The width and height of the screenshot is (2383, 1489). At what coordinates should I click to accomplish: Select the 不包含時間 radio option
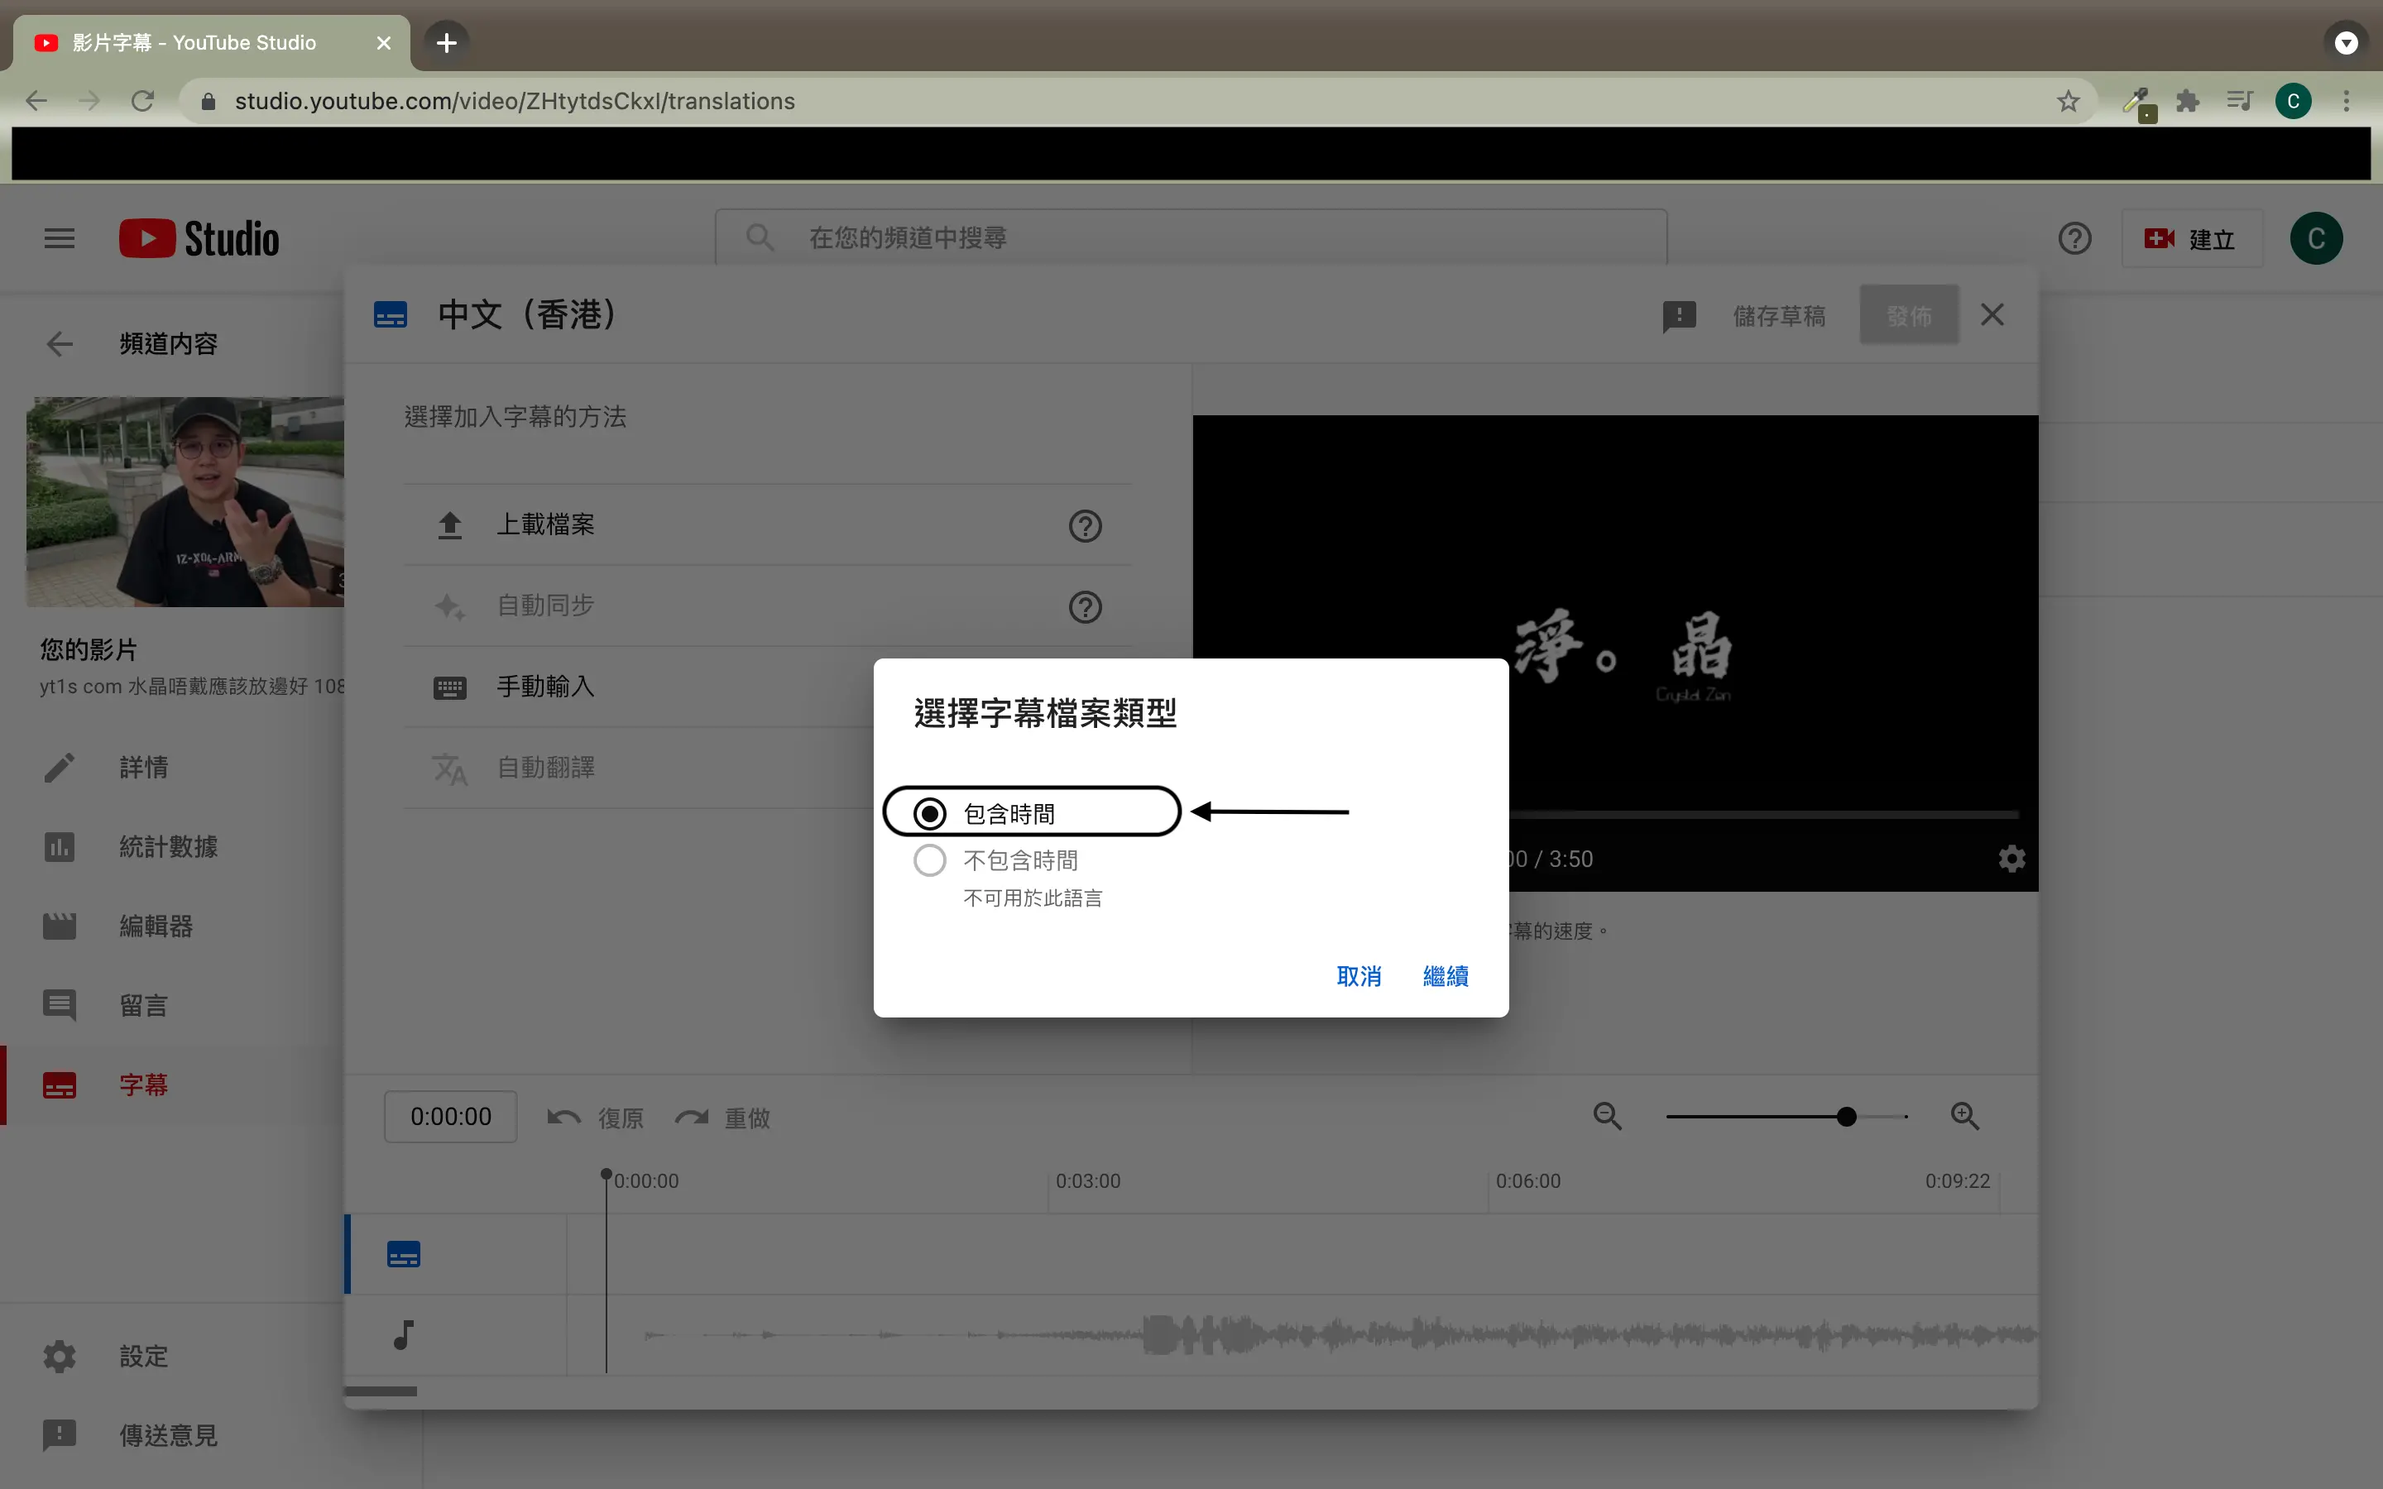[929, 859]
